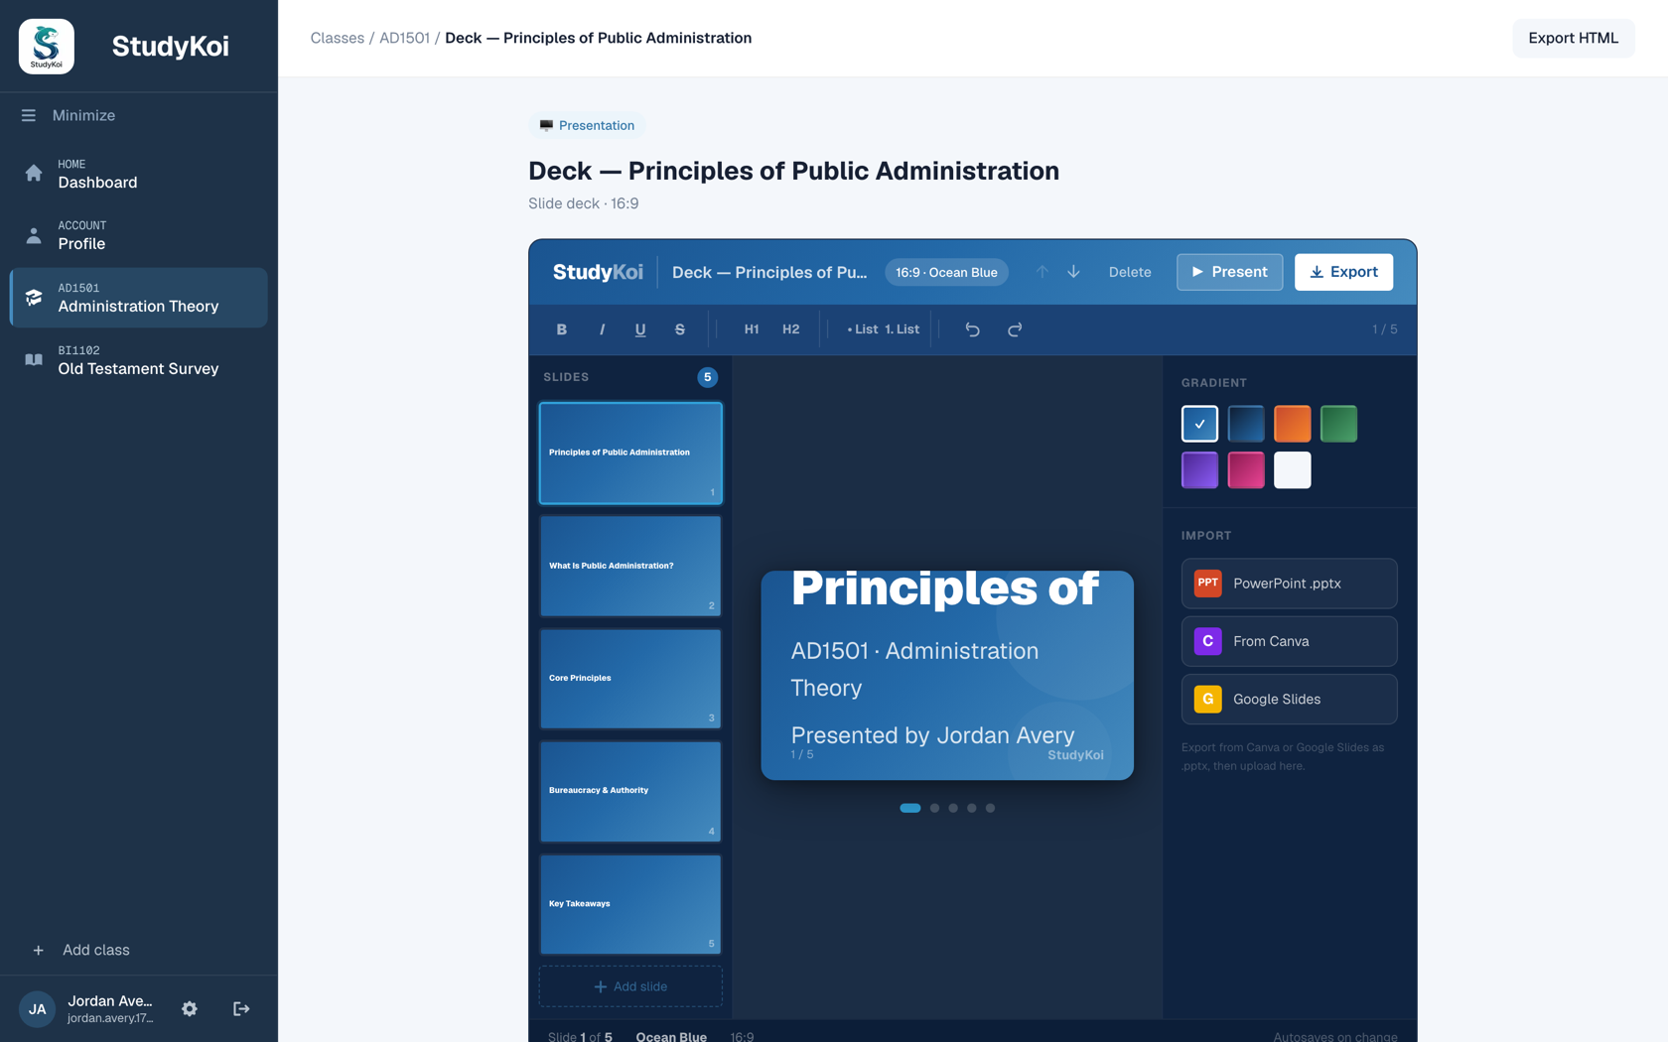This screenshot has width=1668, height=1042.
Task: Open Dashboard in the sidebar
Action: tap(139, 174)
